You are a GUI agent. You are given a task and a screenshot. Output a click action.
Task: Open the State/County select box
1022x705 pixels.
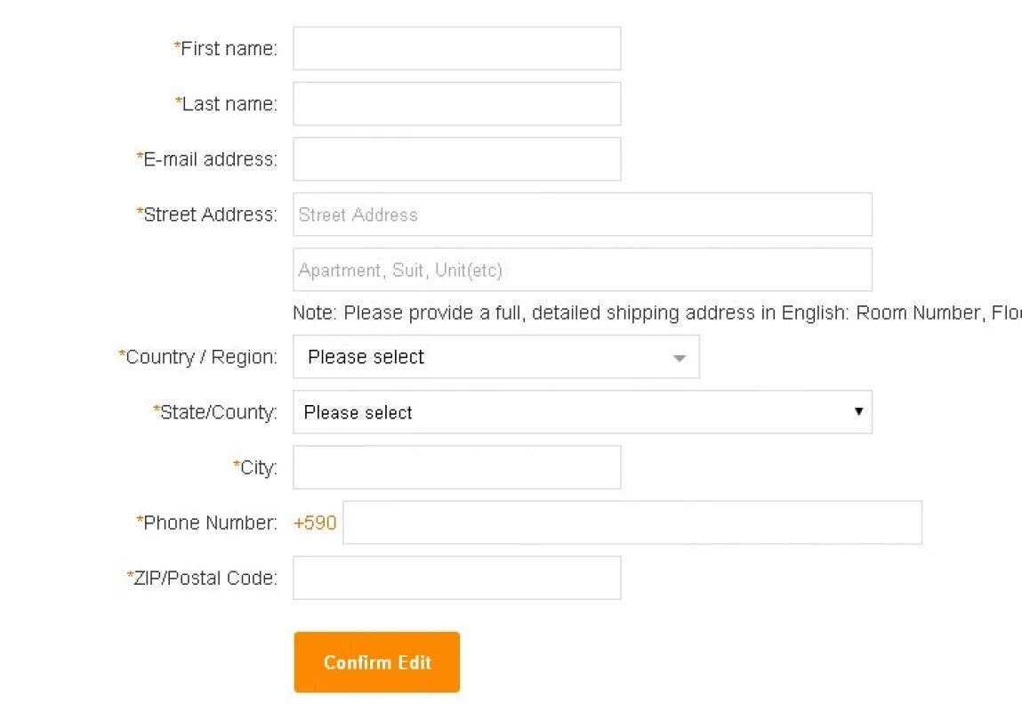583,412
